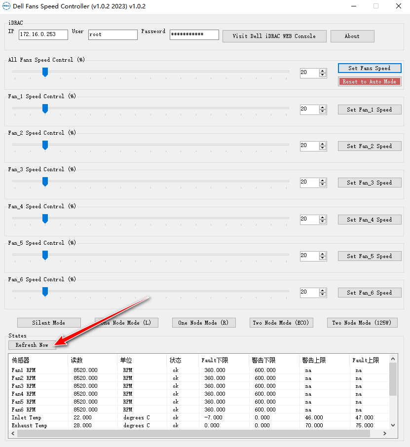
Task: Click the vertical scrollbar thumb in table
Action: pyautogui.click(x=393, y=379)
